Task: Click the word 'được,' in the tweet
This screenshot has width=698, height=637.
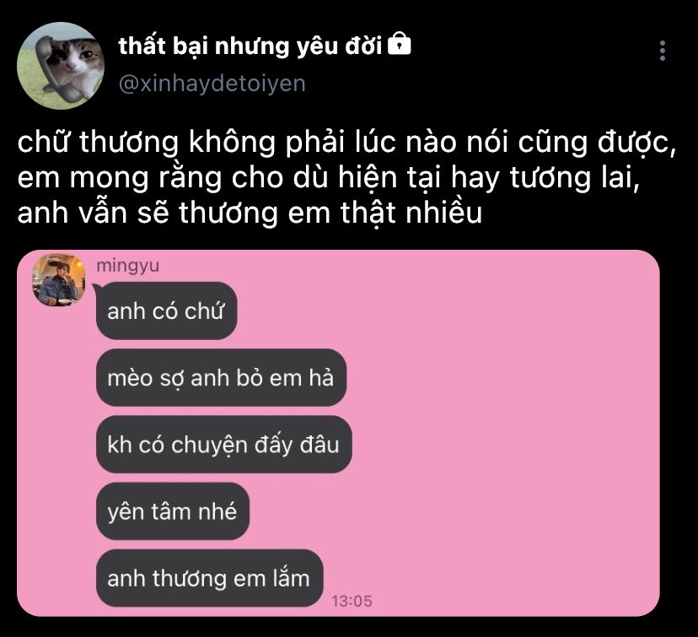Action: [637, 143]
